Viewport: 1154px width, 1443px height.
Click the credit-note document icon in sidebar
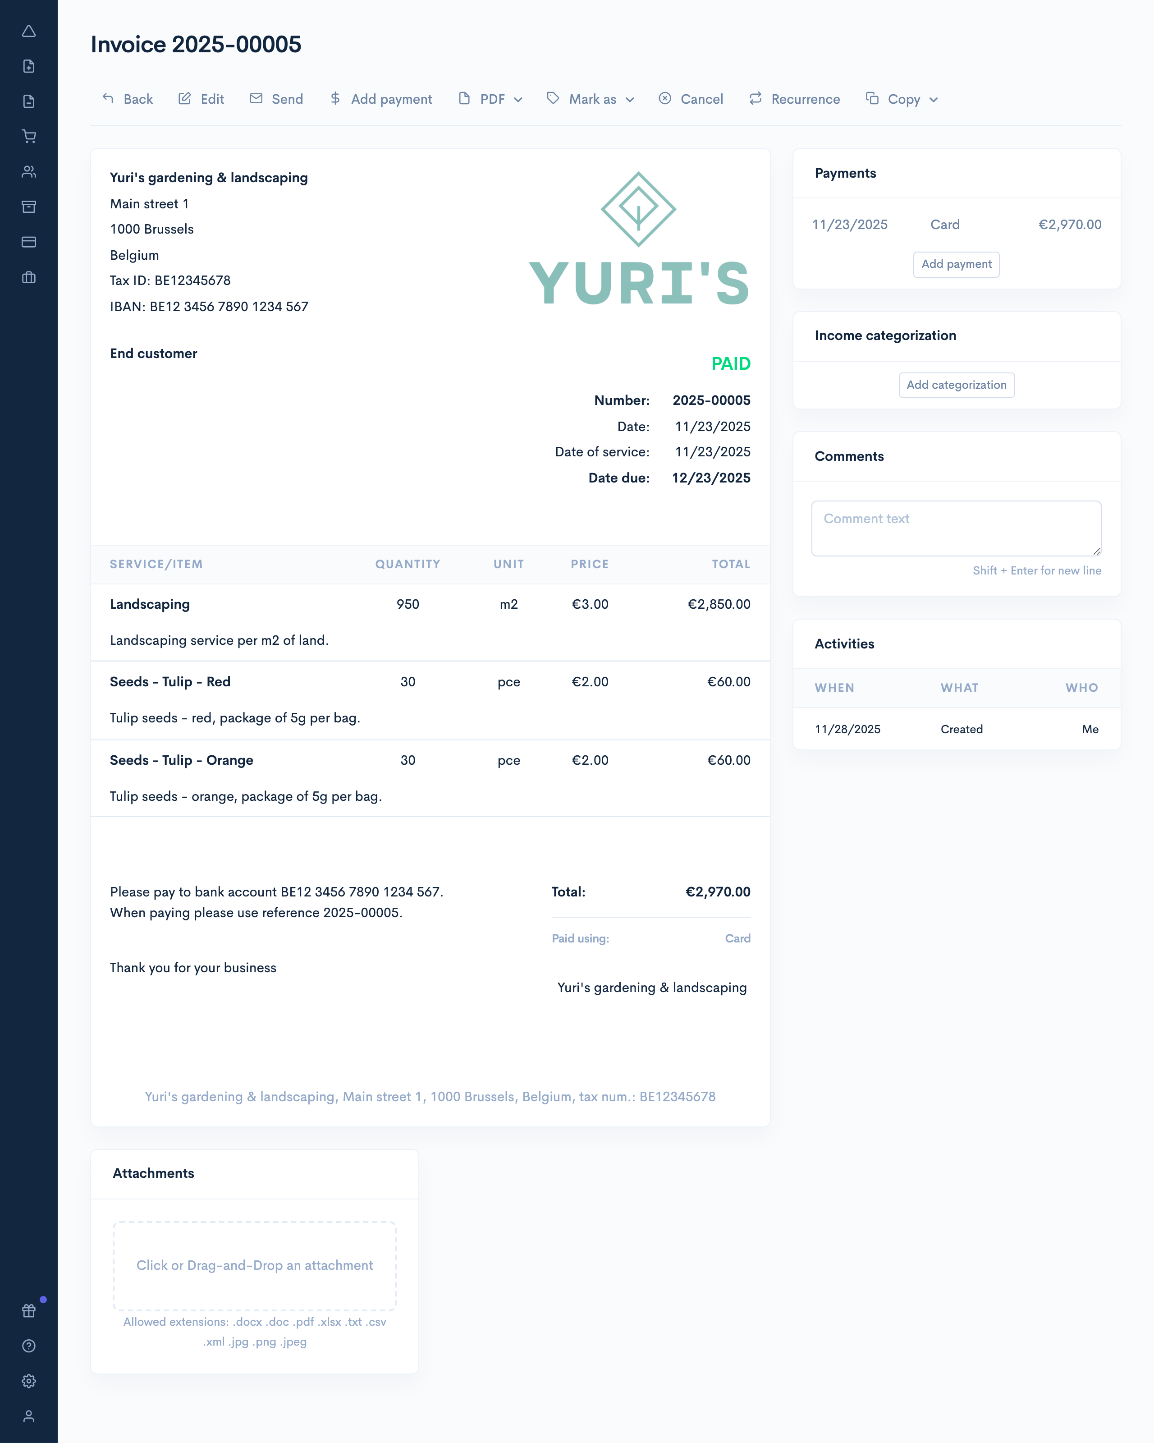[29, 101]
